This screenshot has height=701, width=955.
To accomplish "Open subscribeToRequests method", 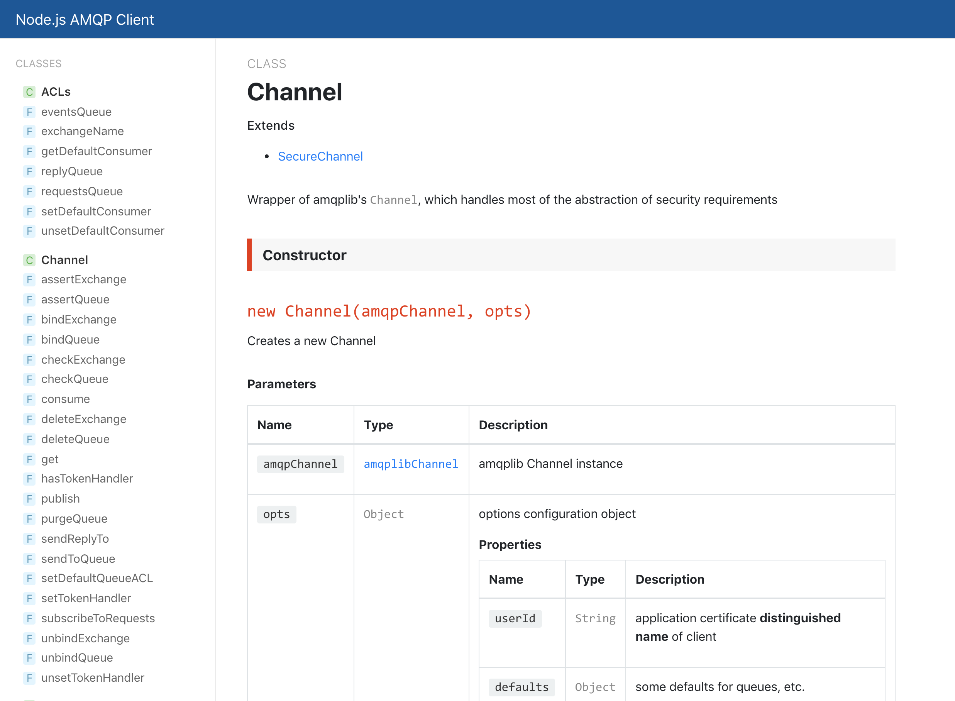I will (x=98, y=618).
